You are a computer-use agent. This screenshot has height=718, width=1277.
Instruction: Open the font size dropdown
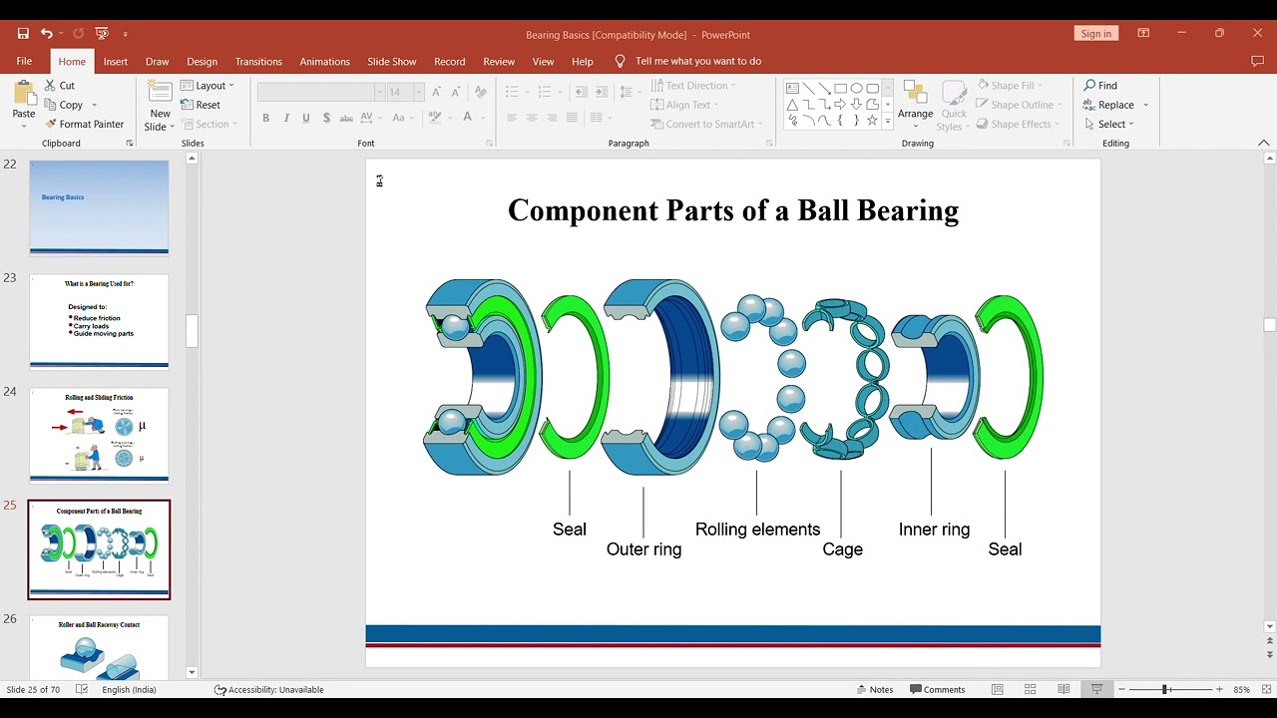[x=419, y=92]
